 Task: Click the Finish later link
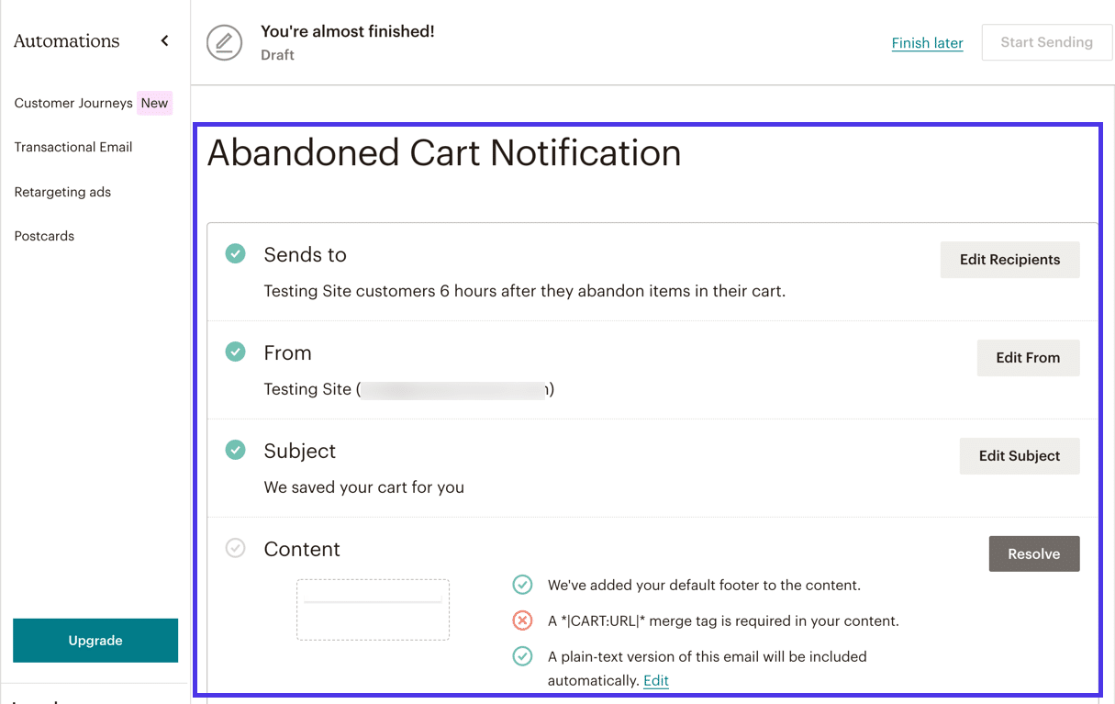[927, 42]
